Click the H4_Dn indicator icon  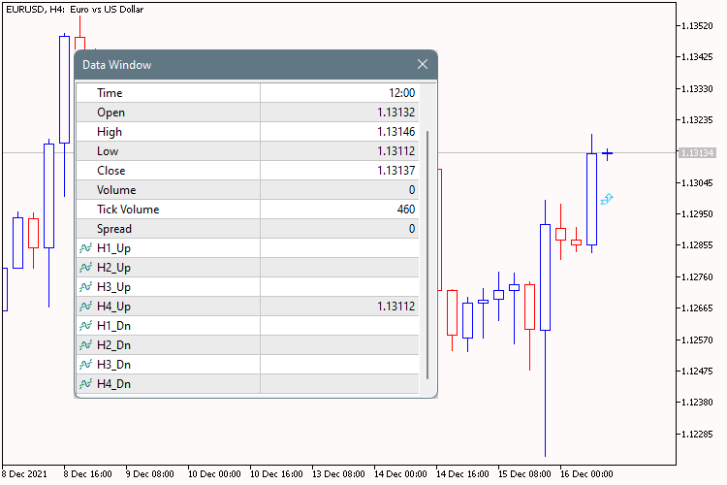pos(85,384)
